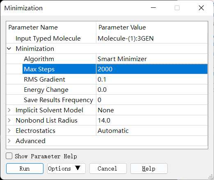Select the RMS Gradient row label
Image resolution: width=214 pixels, height=180 pixels.
[44, 80]
